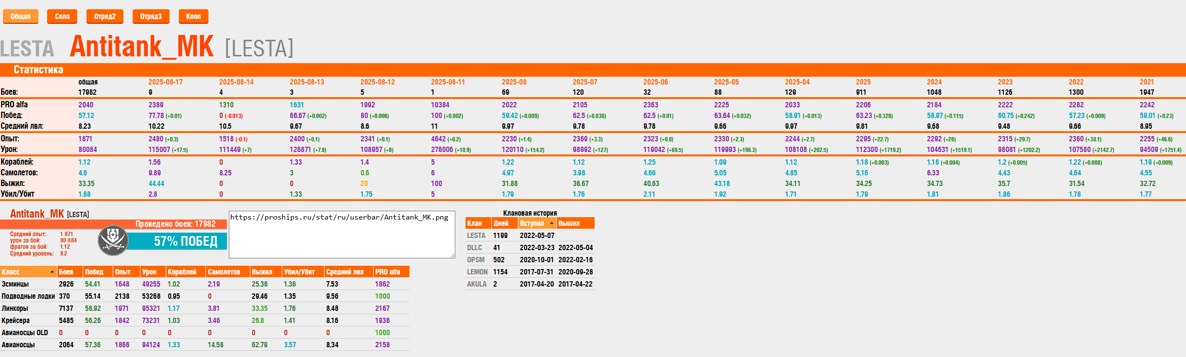Click the overall win rate value 57.12

click(86, 116)
